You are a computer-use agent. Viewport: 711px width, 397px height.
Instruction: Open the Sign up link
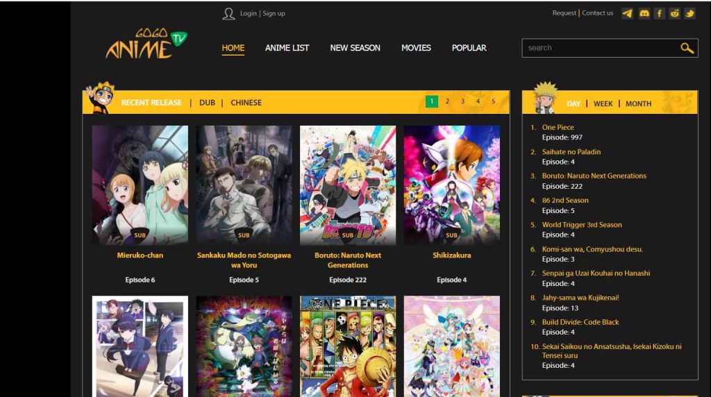[x=274, y=13]
